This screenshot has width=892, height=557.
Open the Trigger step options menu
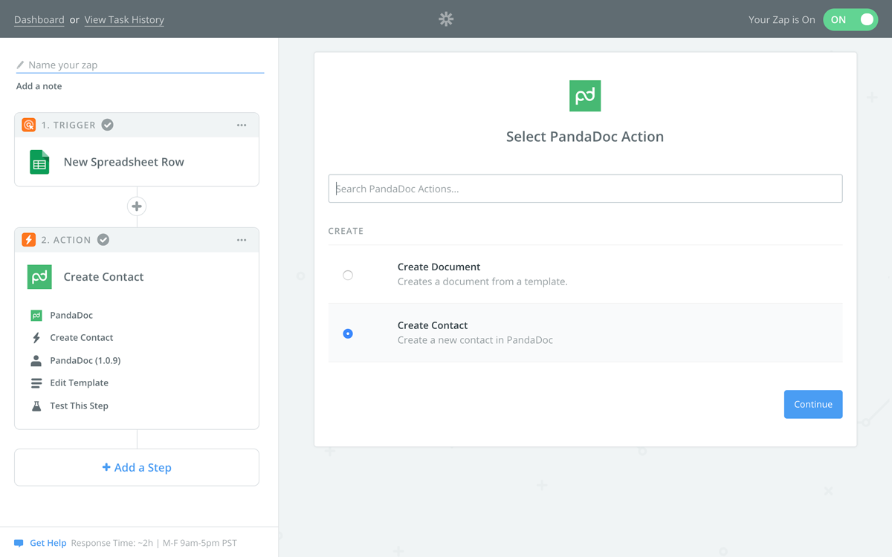pos(242,126)
